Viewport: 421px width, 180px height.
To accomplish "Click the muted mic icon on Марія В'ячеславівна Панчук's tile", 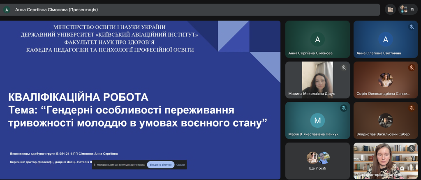I will [x=343, y=108].
